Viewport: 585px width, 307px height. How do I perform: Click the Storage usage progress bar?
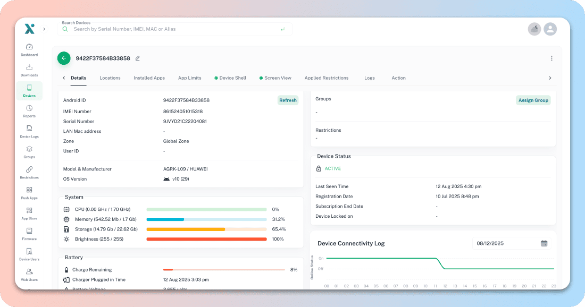207,229
